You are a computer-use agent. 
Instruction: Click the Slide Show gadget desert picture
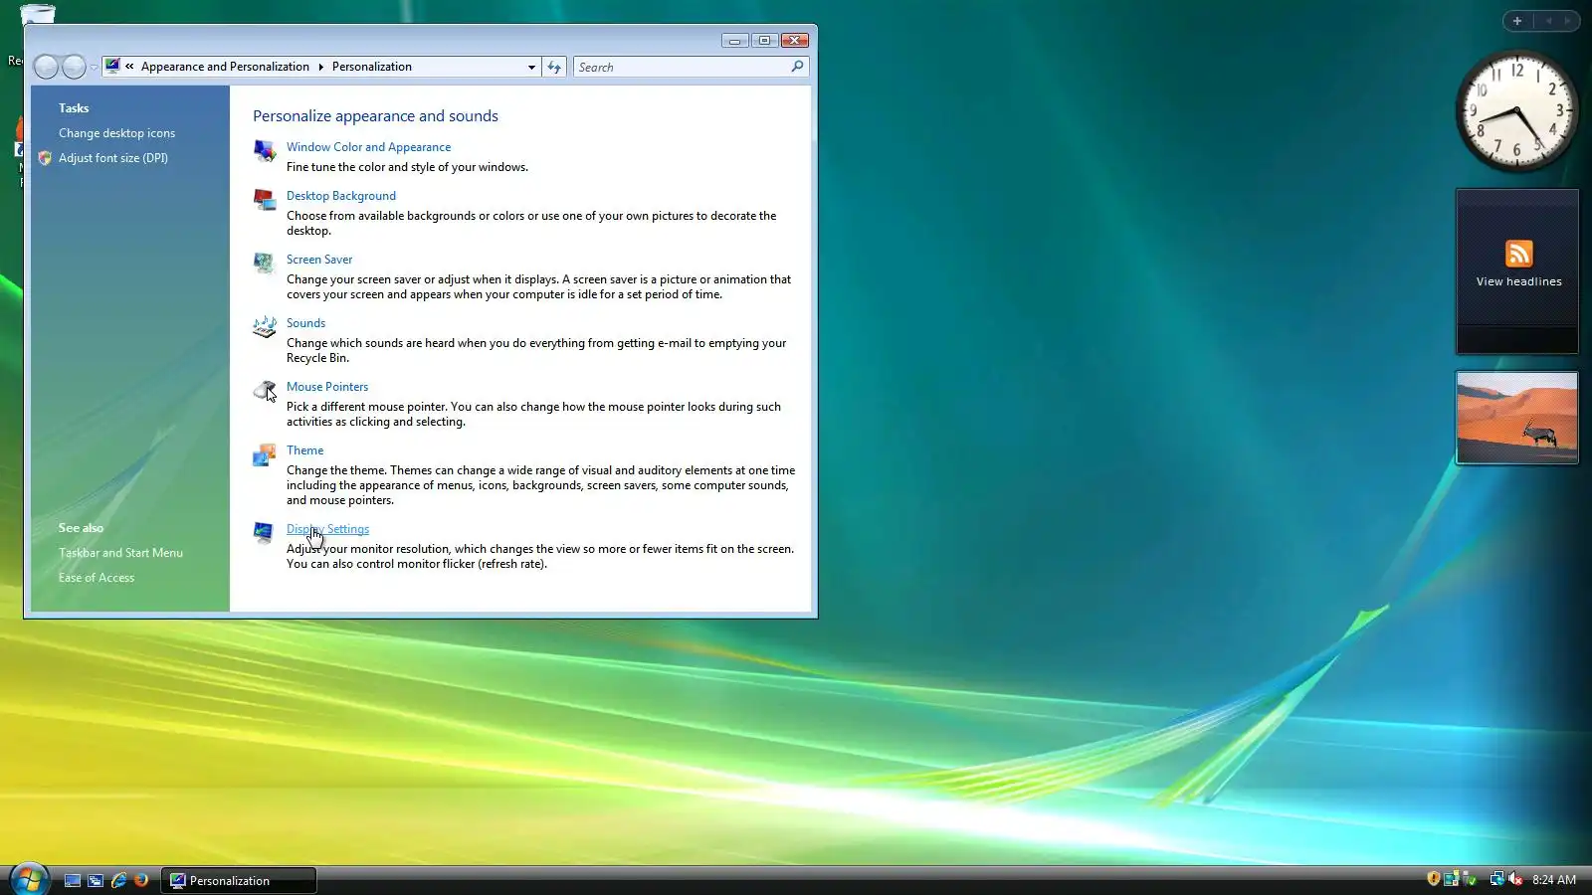tap(1517, 418)
